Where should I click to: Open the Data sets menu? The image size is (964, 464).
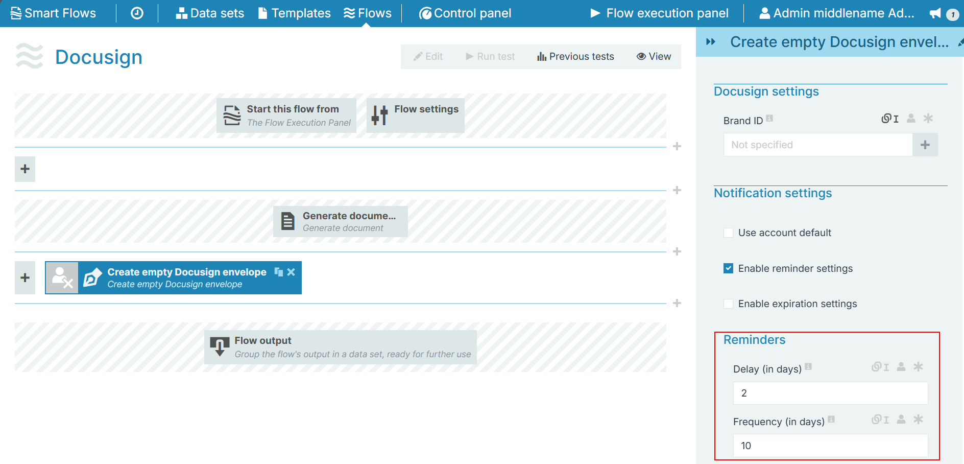coord(210,13)
